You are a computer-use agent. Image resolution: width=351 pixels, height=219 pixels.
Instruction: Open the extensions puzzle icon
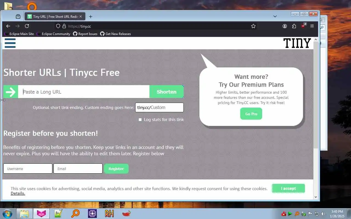(x=294, y=26)
